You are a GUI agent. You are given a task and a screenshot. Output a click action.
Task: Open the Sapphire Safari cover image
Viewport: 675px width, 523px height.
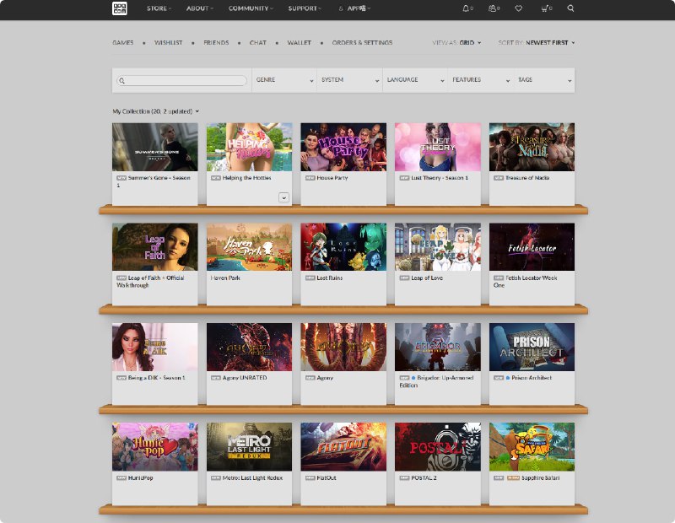(532, 447)
